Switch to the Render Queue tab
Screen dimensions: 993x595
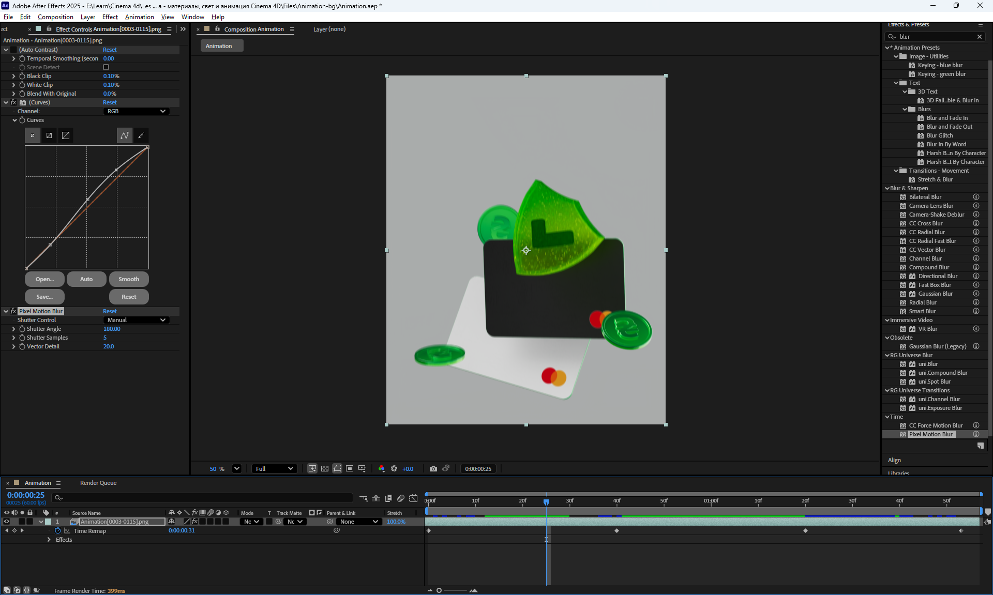pos(98,483)
